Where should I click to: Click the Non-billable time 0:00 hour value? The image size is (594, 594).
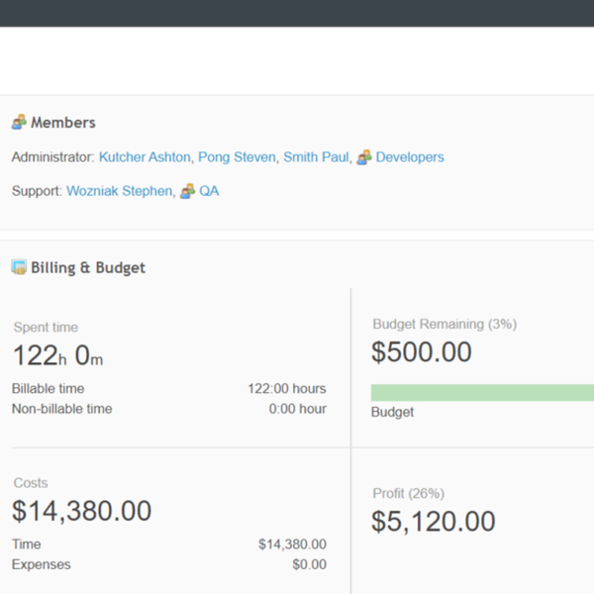click(297, 409)
